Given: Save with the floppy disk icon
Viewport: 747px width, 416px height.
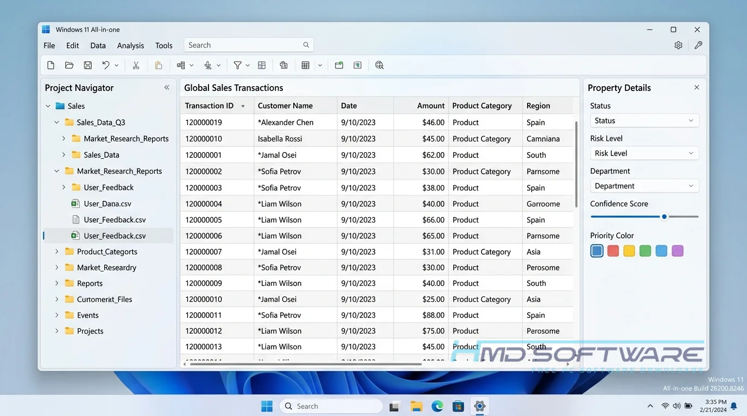Looking at the screenshot, I should pyautogui.click(x=87, y=65).
